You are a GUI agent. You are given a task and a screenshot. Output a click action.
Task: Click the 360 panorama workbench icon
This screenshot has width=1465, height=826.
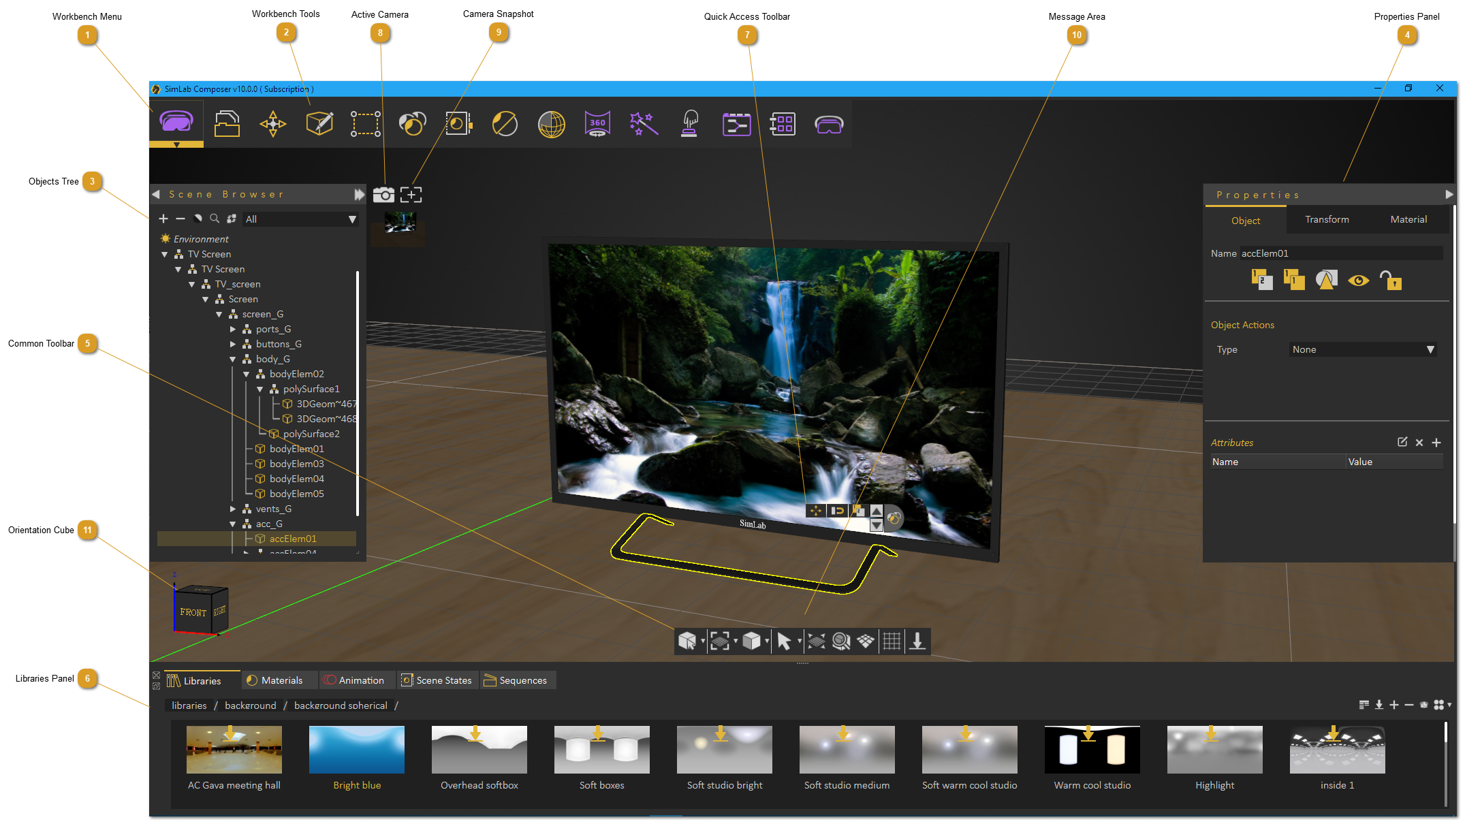point(597,124)
